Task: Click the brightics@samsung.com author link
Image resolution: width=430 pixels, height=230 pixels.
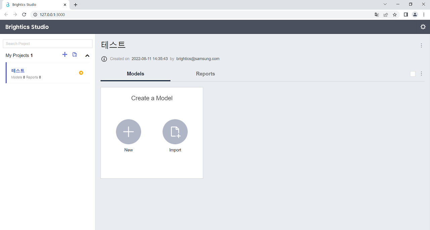Action: [198, 59]
